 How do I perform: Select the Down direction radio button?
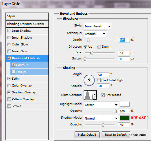coord(99,47)
